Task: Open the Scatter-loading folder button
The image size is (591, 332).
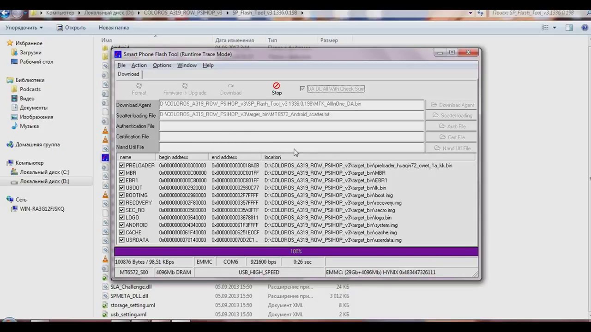Action: point(451,115)
